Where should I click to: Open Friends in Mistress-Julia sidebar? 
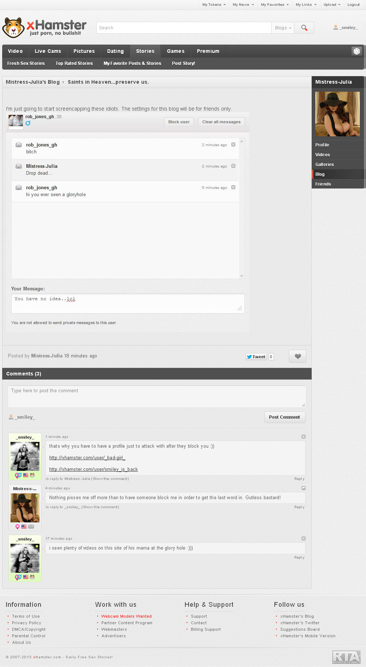coord(338,184)
